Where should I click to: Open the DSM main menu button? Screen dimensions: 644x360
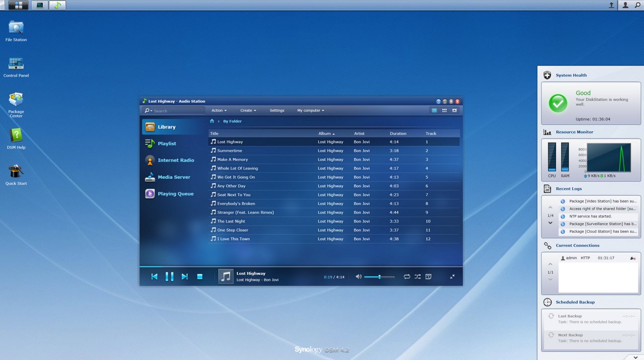tap(18, 5)
